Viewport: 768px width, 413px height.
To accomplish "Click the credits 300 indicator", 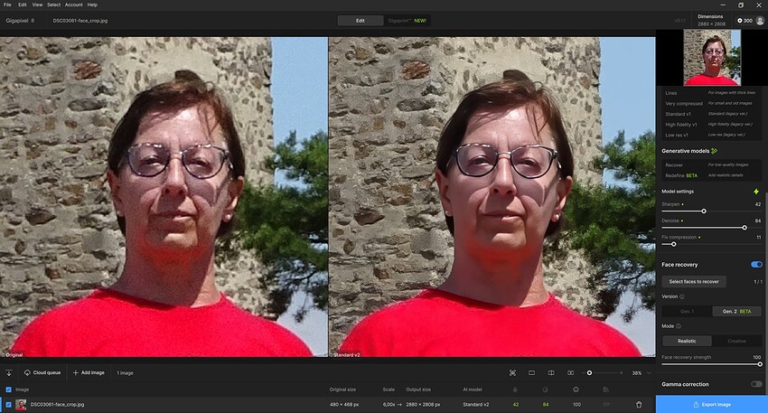I will (x=745, y=21).
